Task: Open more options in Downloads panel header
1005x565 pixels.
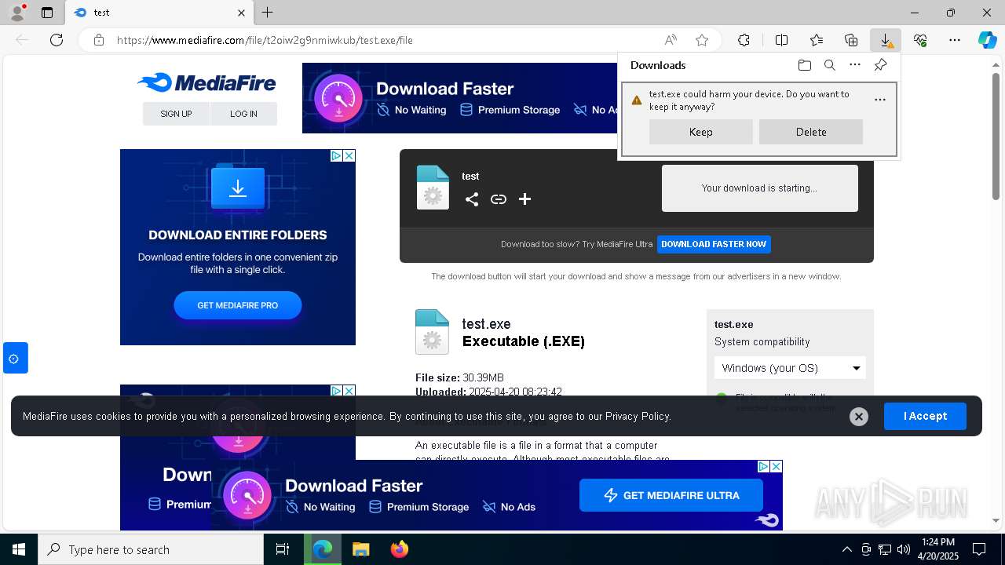Action: [855, 65]
